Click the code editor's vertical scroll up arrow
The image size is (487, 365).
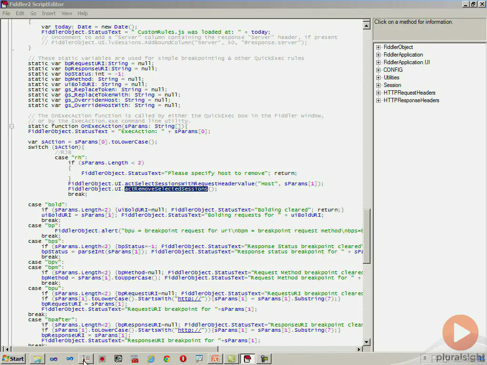(x=367, y=25)
